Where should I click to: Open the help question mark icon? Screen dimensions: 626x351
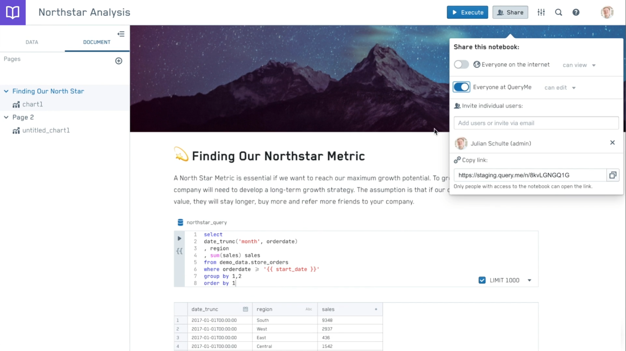click(x=576, y=12)
